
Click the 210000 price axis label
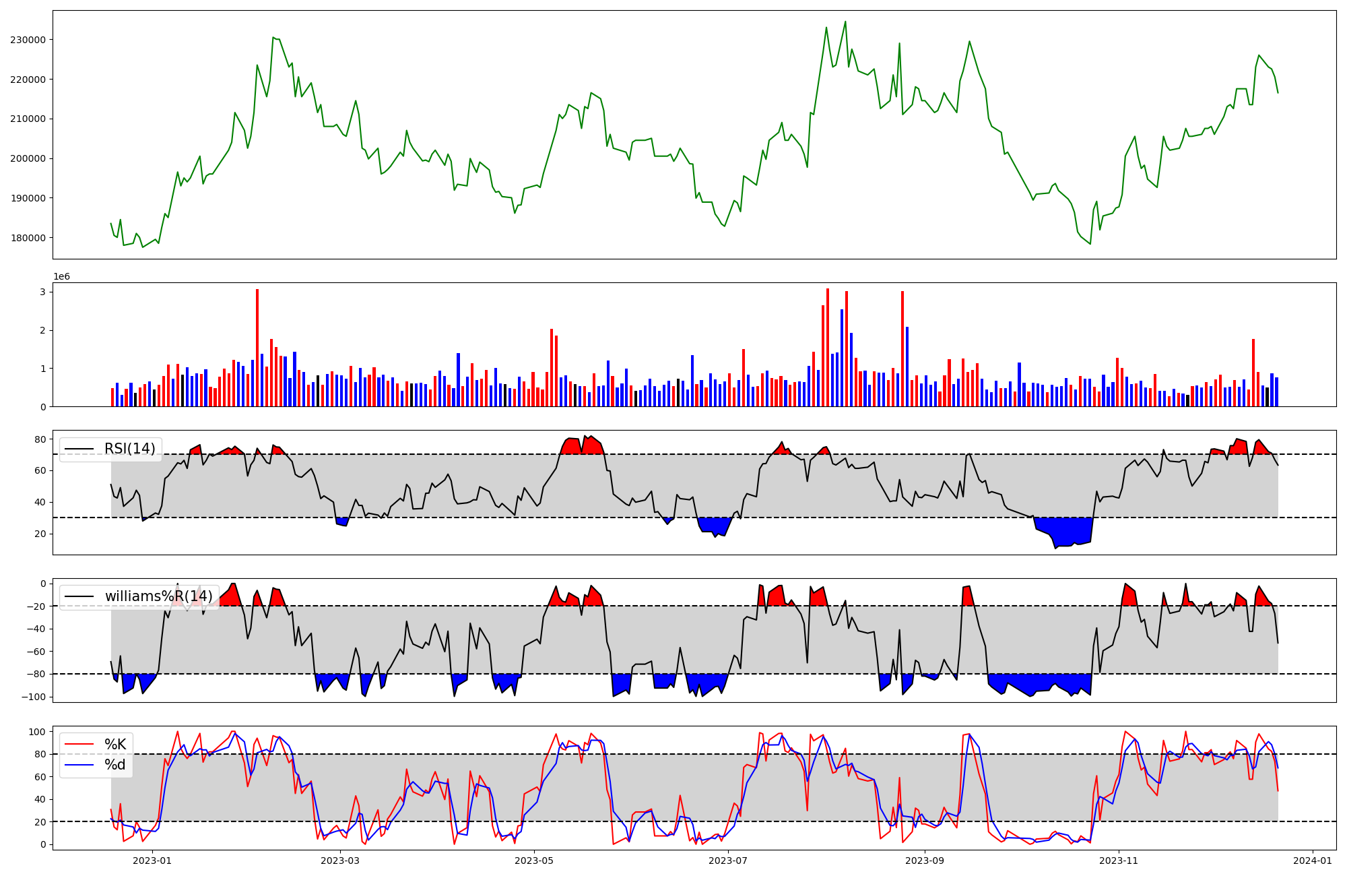(x=28, y=119)
